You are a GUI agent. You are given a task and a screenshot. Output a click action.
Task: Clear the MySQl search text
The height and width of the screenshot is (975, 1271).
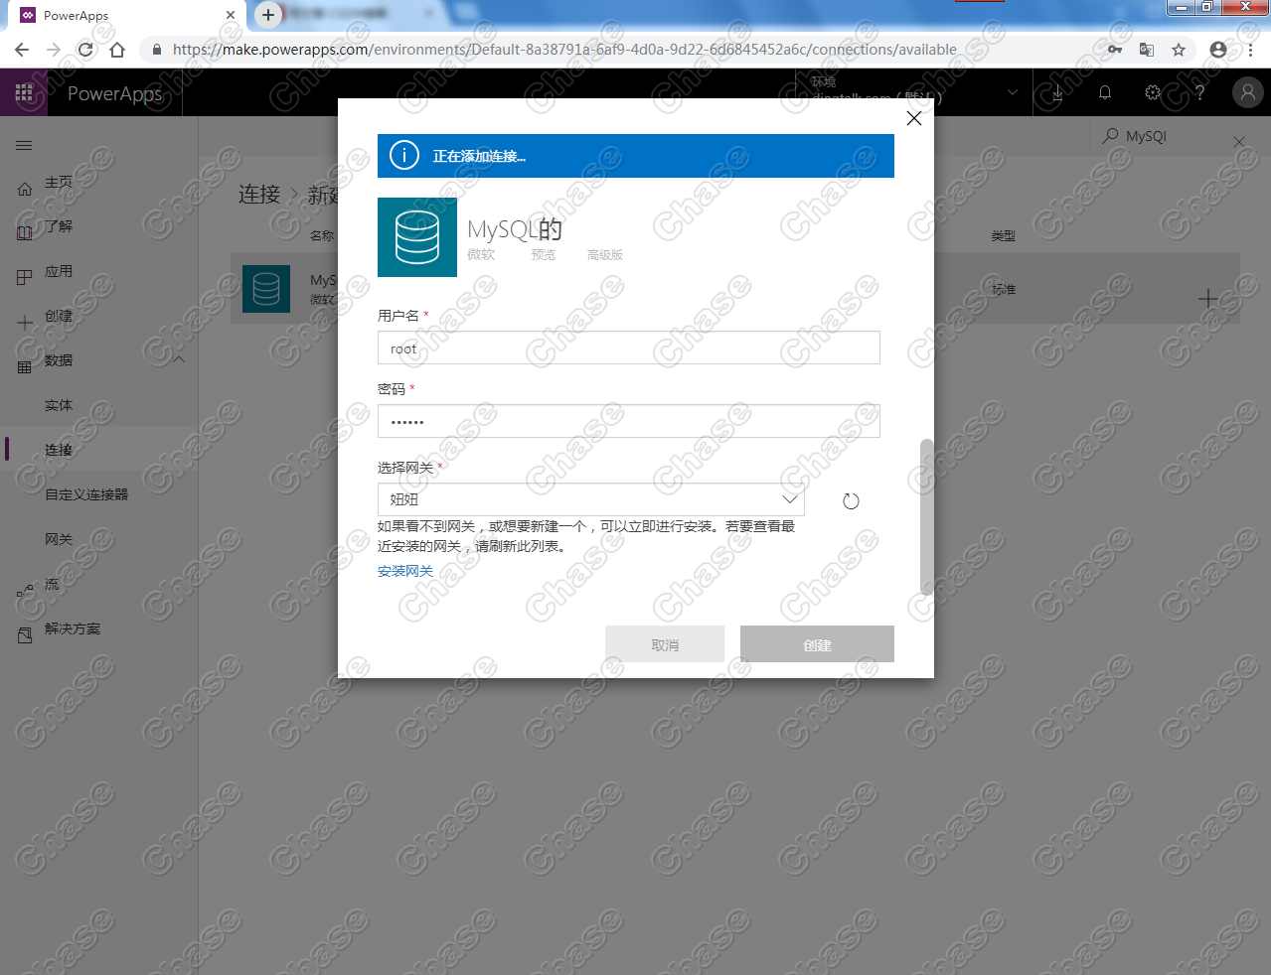(1239, 142)
